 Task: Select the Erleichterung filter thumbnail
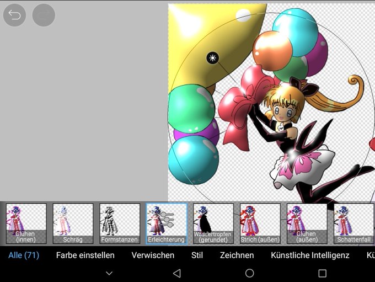click(167, 224)
